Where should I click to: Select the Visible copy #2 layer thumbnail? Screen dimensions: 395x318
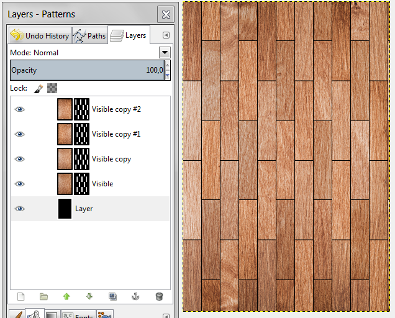coord(65,109)
